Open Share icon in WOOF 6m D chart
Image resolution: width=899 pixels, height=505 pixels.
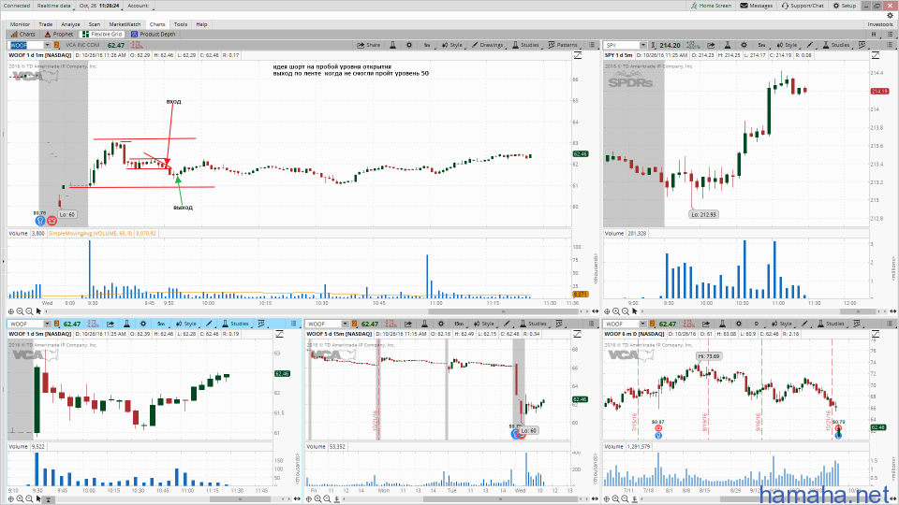(x=706, y=324)
